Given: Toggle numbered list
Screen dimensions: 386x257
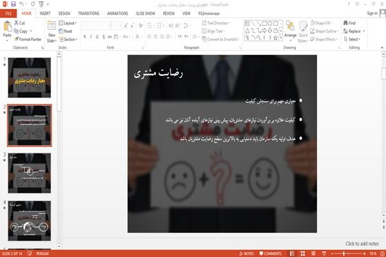Looking at the screenshot, I should 160,26.
